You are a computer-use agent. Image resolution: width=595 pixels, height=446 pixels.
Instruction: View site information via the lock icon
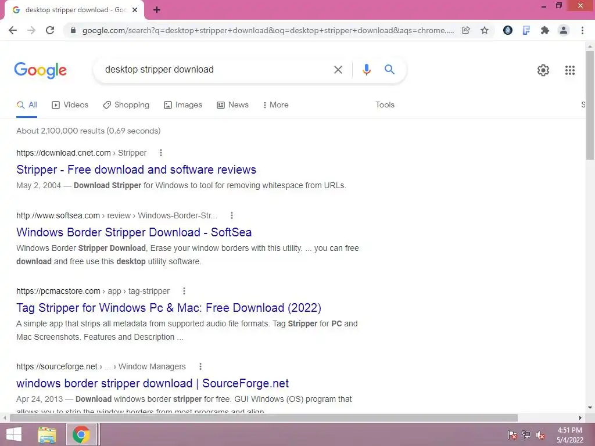(x=73, y=30)
